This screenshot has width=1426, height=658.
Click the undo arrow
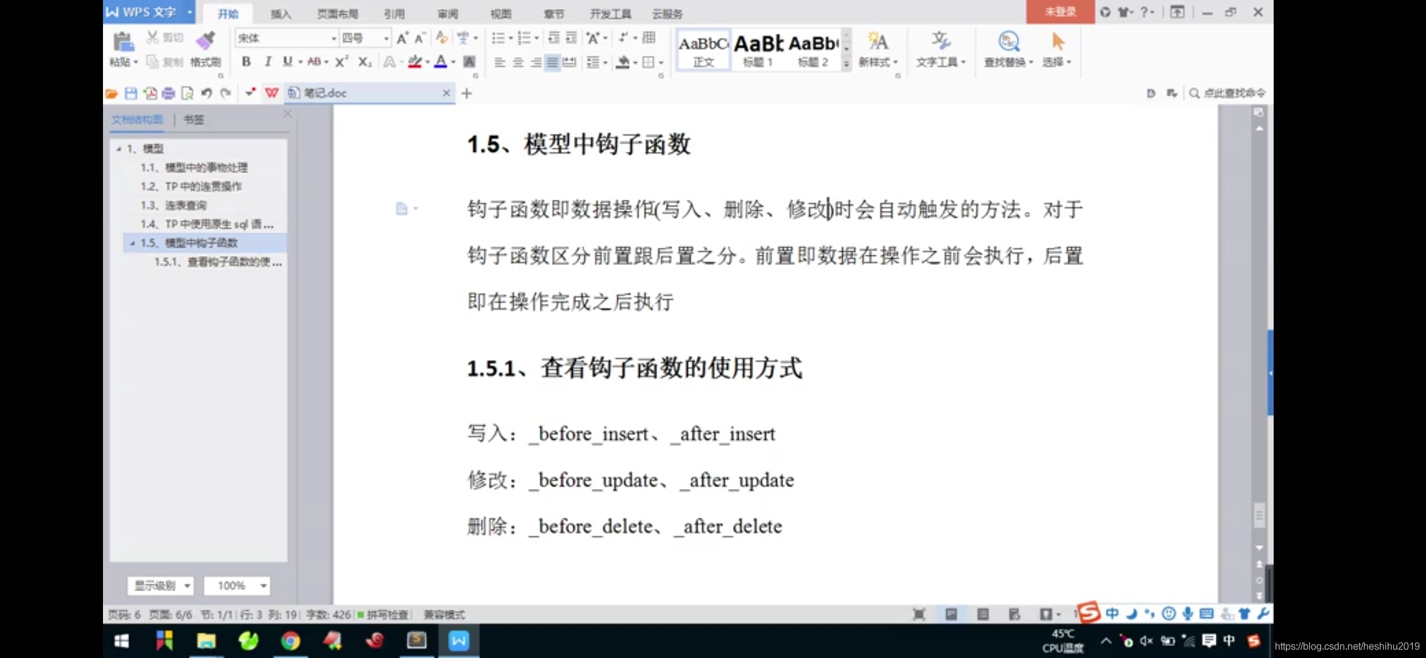coord(207,93)
